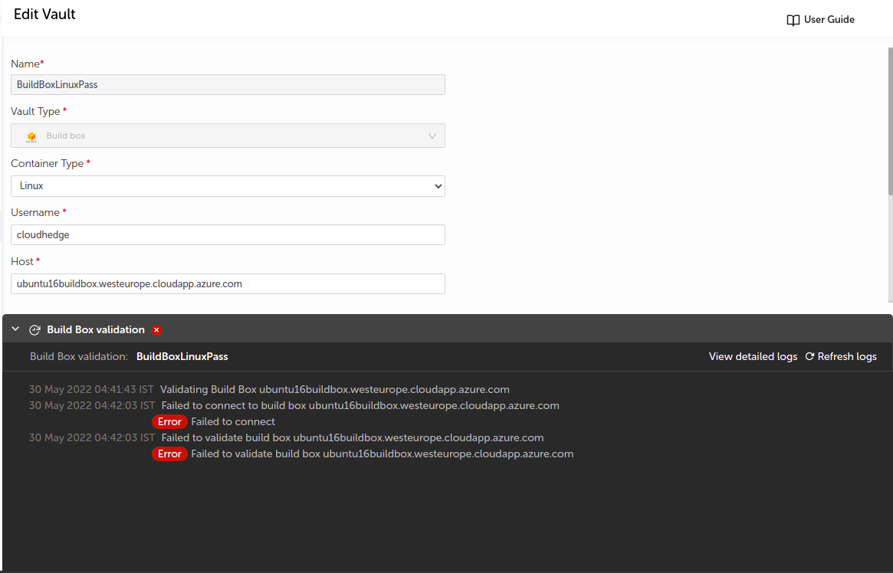Click the Refresh logs text button

(846, 357)
